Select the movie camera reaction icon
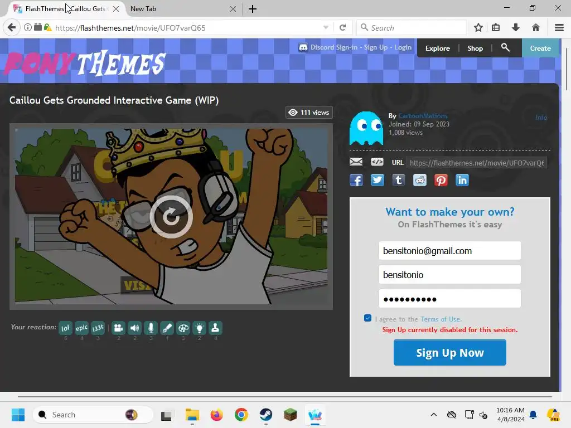The height and width of the screenshot is (428, 571). click(118, 328)
